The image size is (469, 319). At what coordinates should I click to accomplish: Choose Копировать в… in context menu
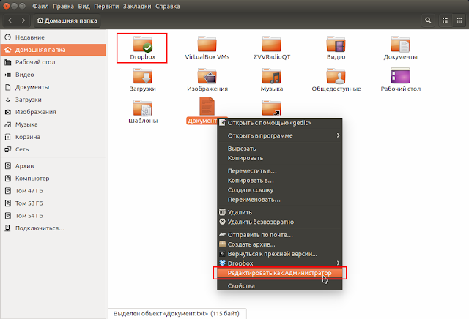coord(280,181)
